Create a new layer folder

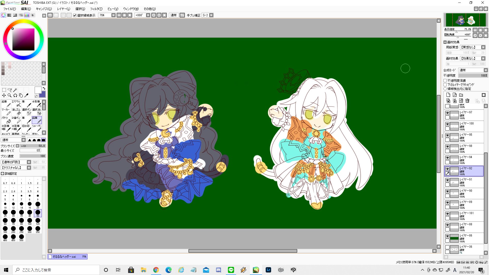(x=461, y=95)
